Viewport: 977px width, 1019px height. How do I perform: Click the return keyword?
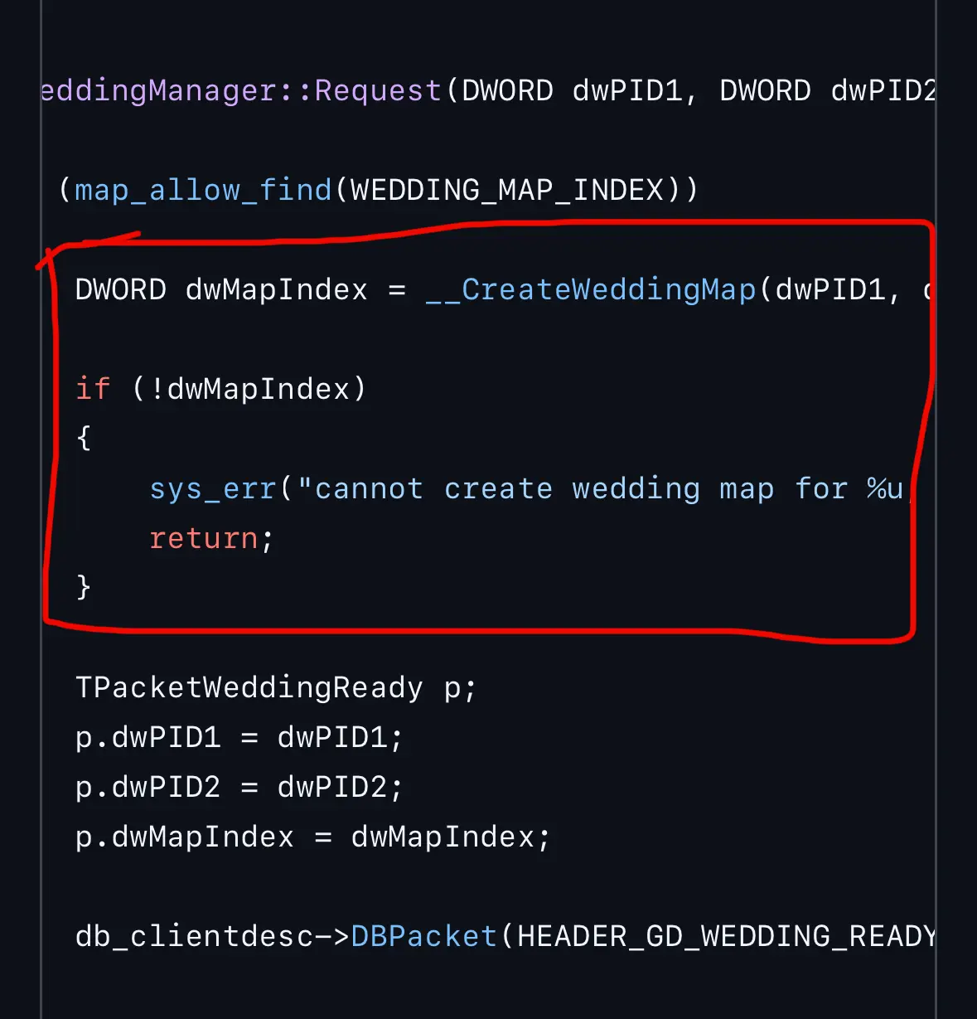click(204, 538)
